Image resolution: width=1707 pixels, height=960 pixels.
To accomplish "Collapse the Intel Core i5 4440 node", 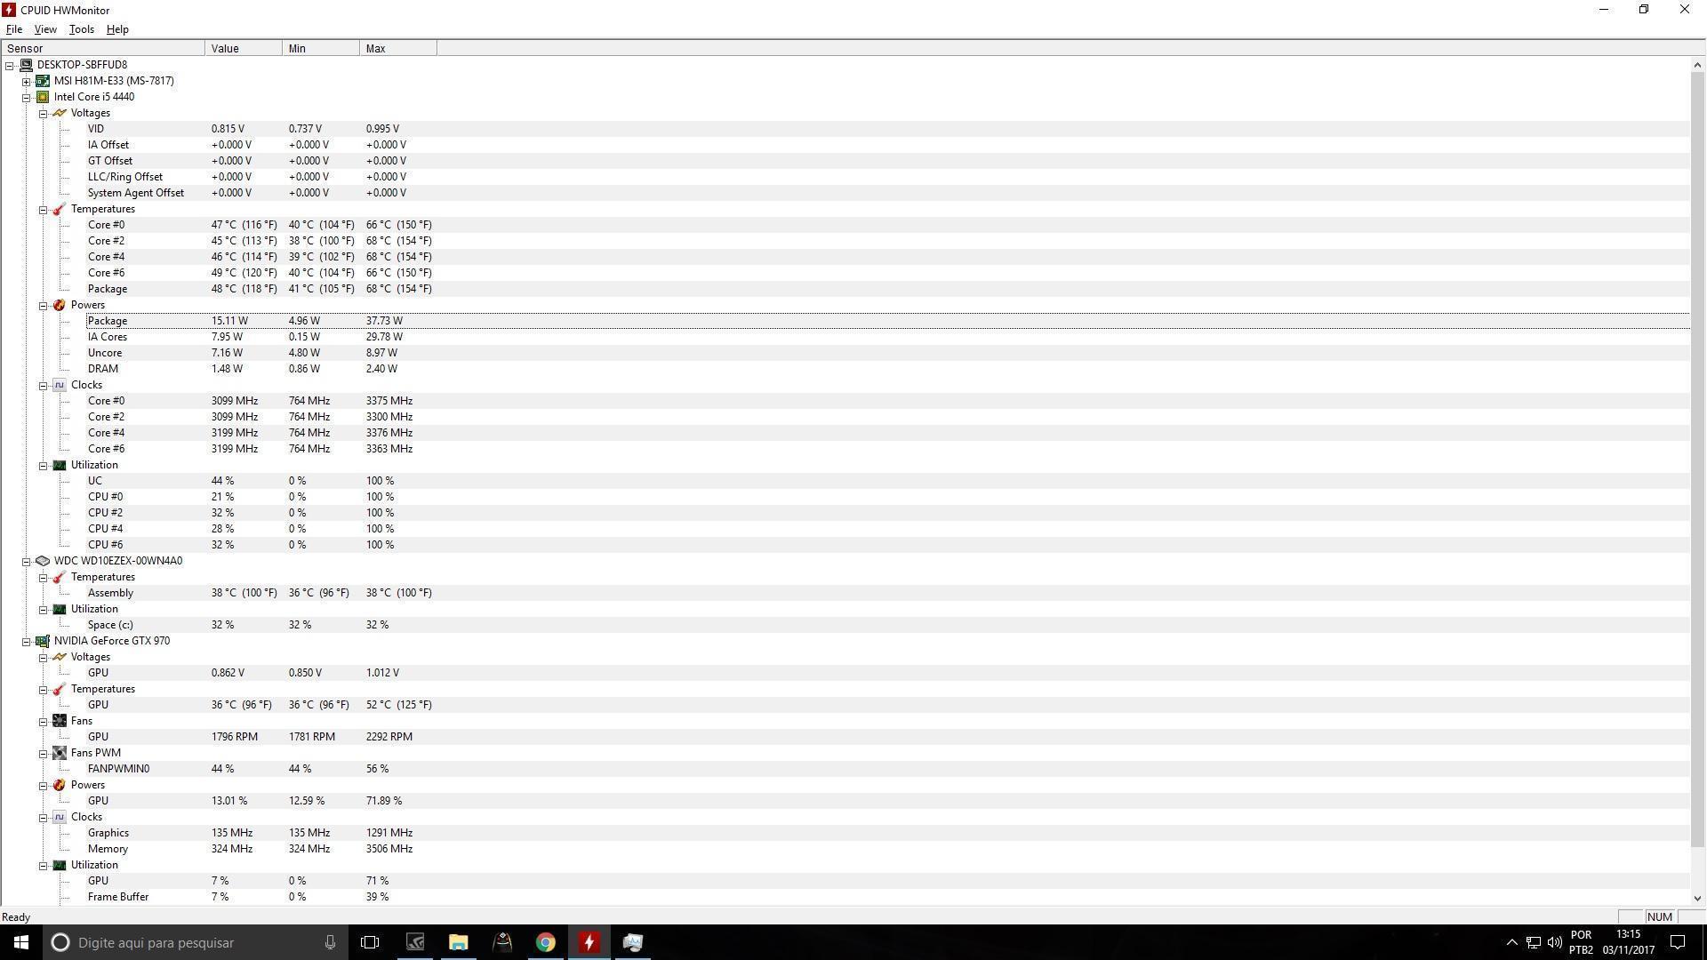I will pos(27,97).
